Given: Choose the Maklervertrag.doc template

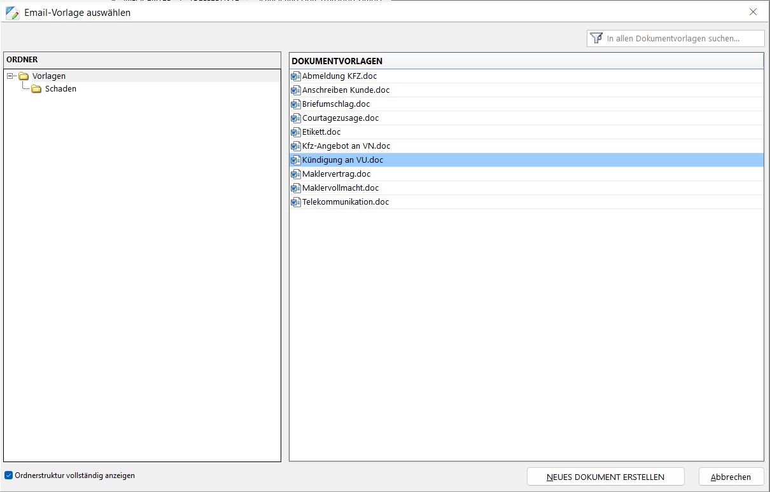Looking at the screenshot, I should tap(336, 174).
